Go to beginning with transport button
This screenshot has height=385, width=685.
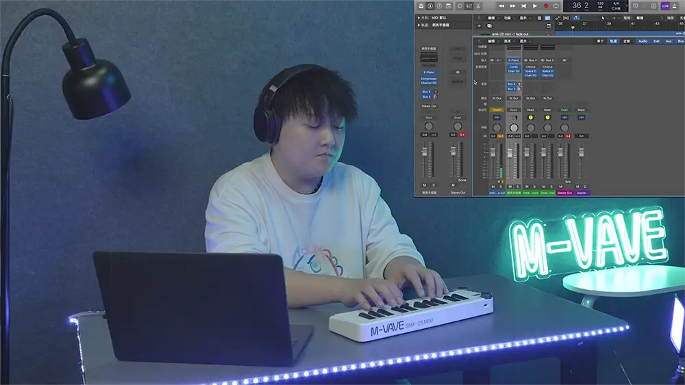click(x=523, y=6)
